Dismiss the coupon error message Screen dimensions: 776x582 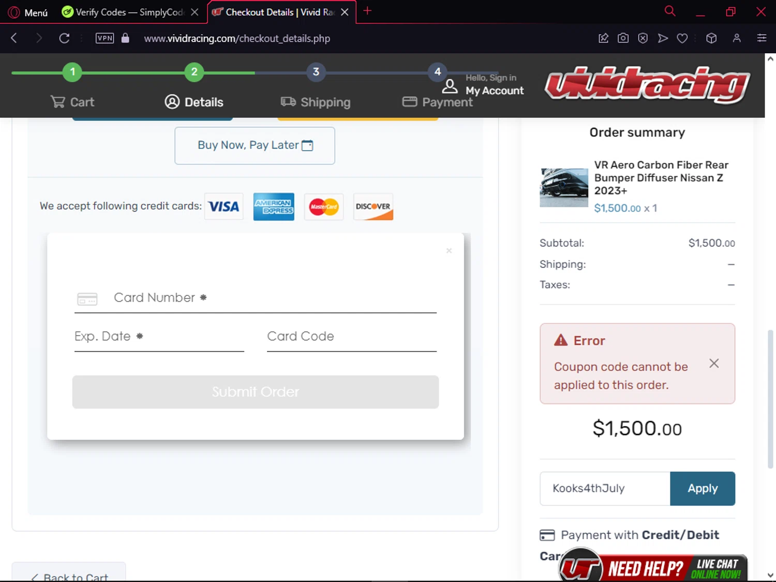pos(714,363)
